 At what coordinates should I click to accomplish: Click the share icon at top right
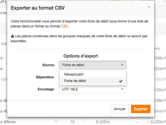[162, 2]
